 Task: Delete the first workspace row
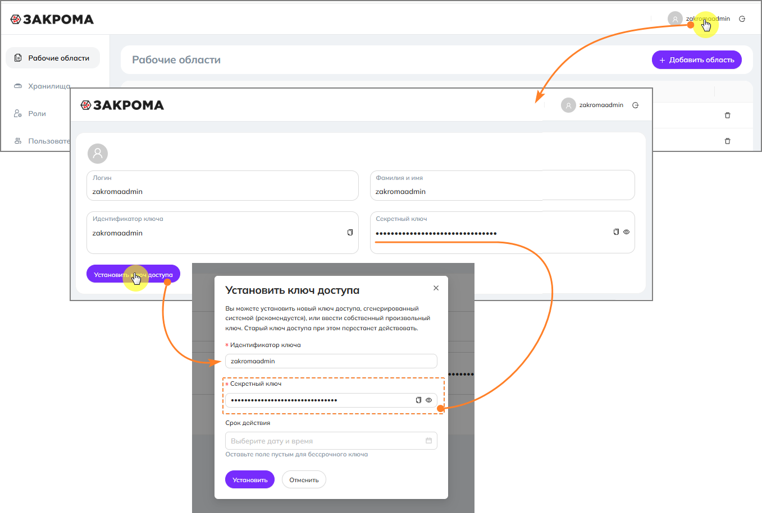[727, 115]
